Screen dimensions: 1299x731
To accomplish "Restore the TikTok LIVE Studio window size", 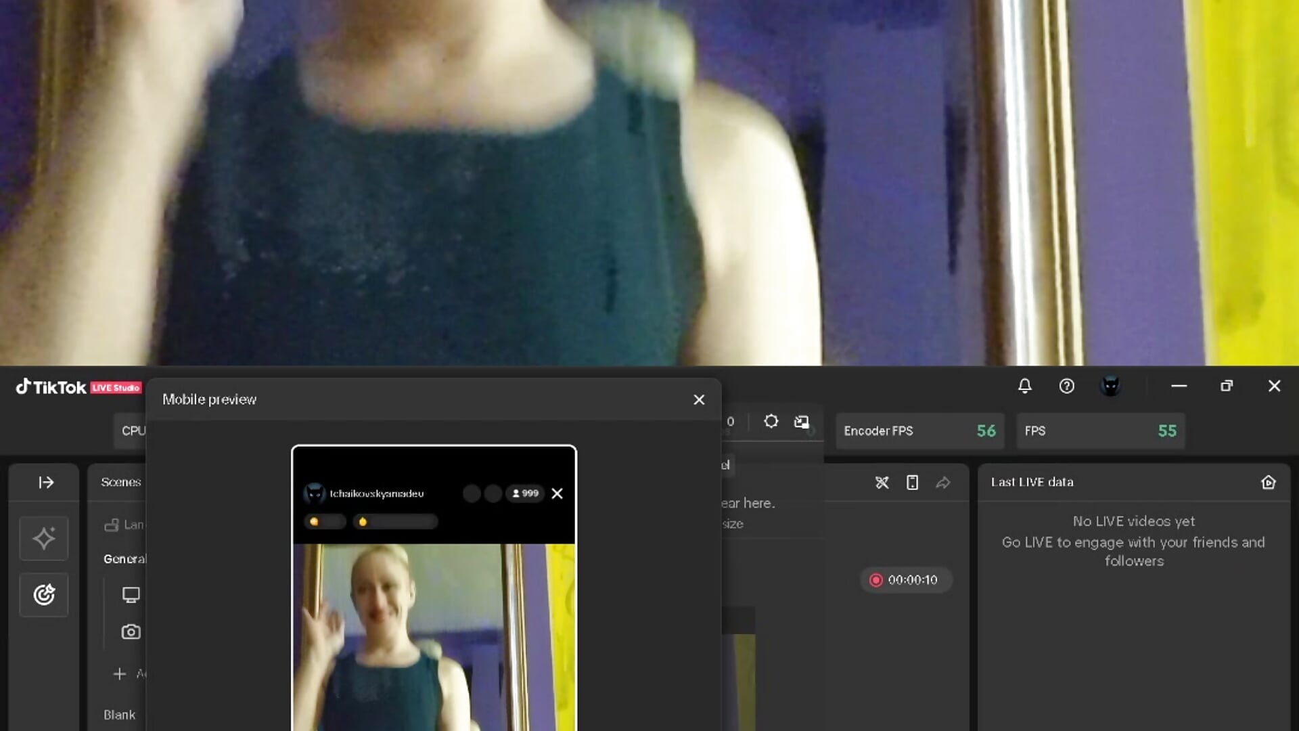I will pyautogui.click(x=1227, y=386).
